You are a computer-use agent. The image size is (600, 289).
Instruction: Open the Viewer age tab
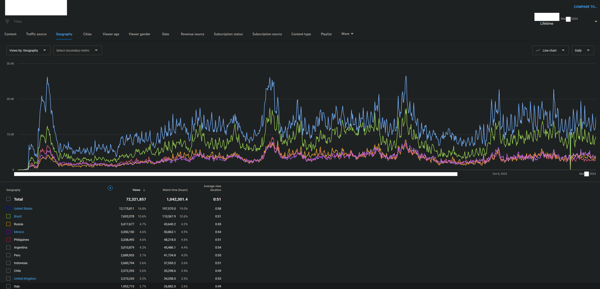tap(111, 34)
